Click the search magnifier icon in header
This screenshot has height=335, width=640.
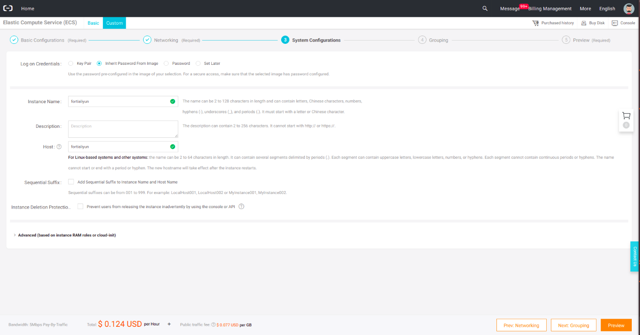485,8
